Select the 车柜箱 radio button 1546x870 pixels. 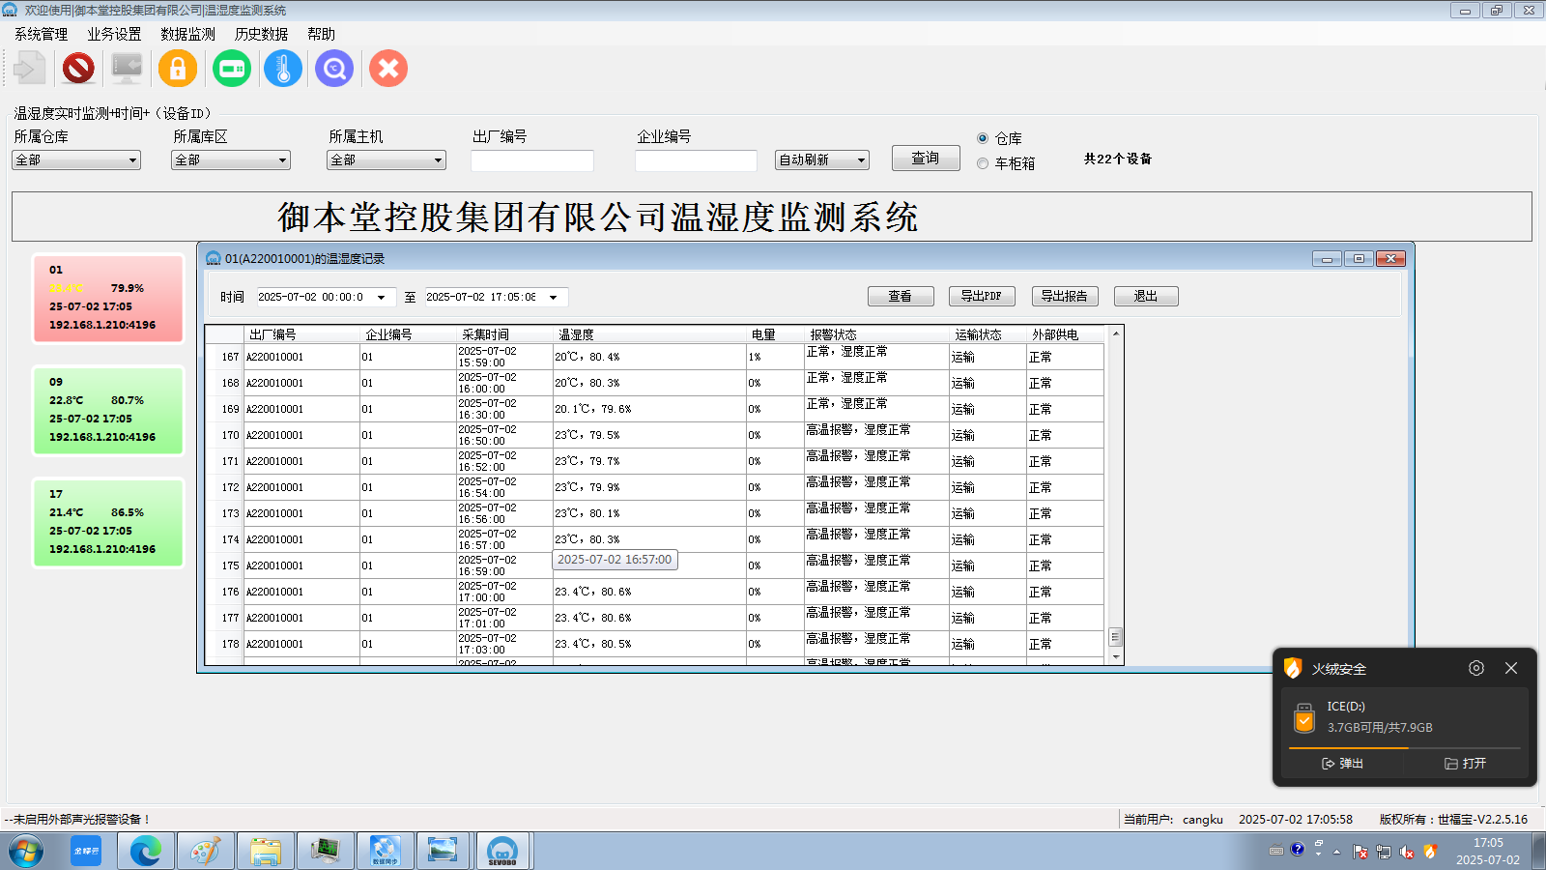click(x=983, y=163)
